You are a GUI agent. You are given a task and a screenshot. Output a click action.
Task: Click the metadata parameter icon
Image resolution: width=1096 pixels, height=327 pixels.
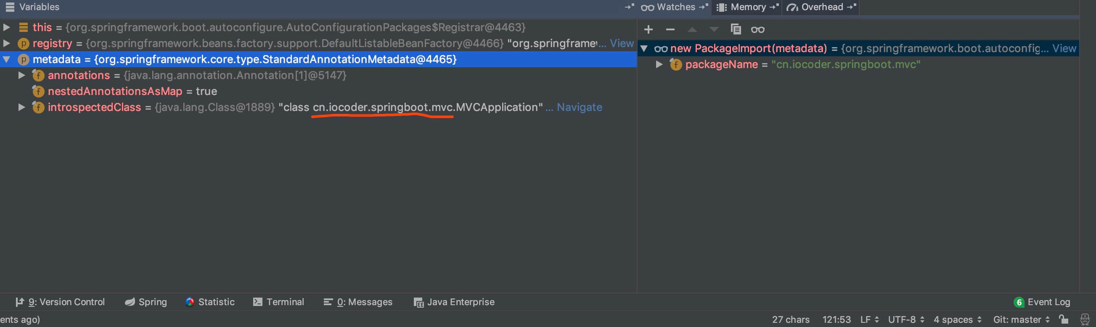click(24, 60)
